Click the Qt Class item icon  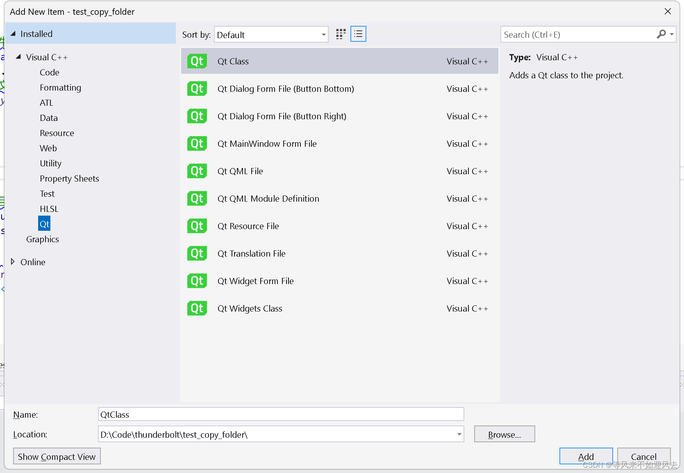click(197, 61)
